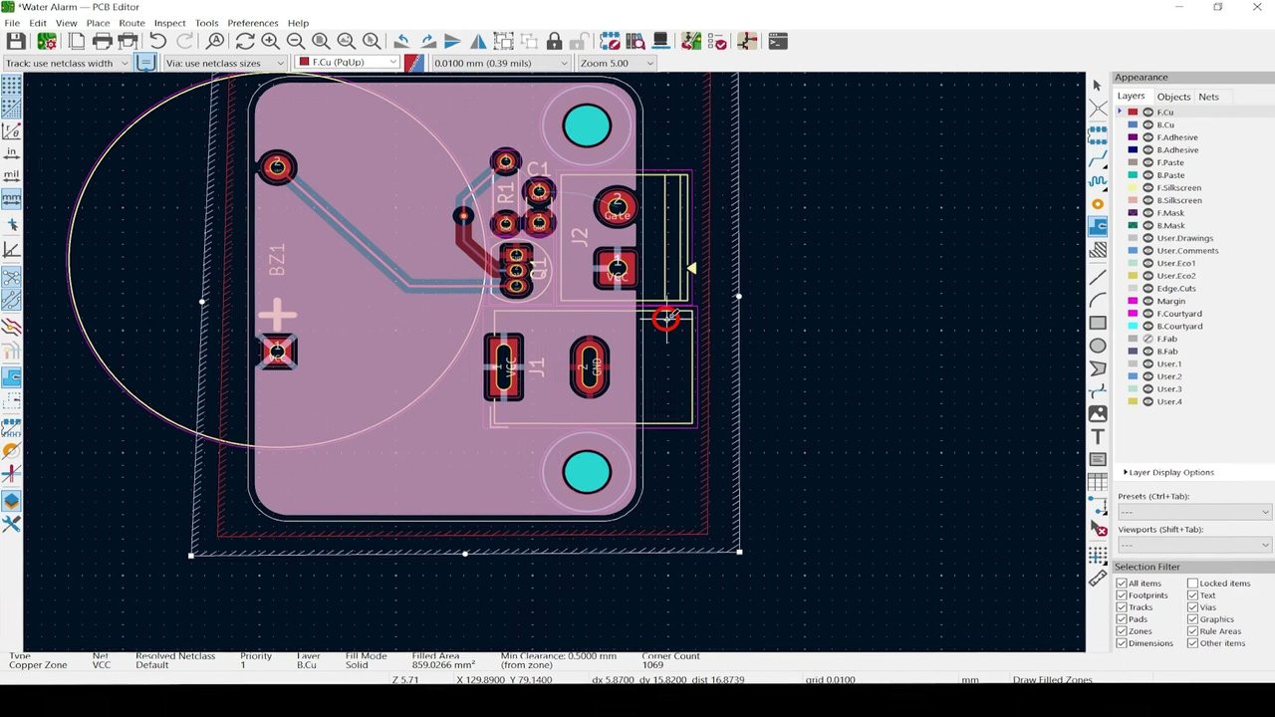Click the Margin layer color swatch

pyautogui.click(x=1133, y=301)
